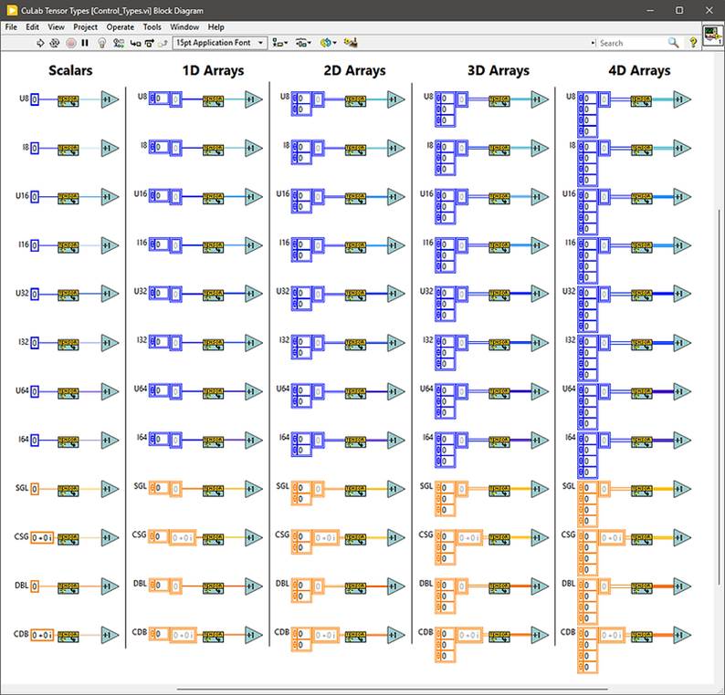
Task: Click the Step Over button
Action: coord(150,43)
